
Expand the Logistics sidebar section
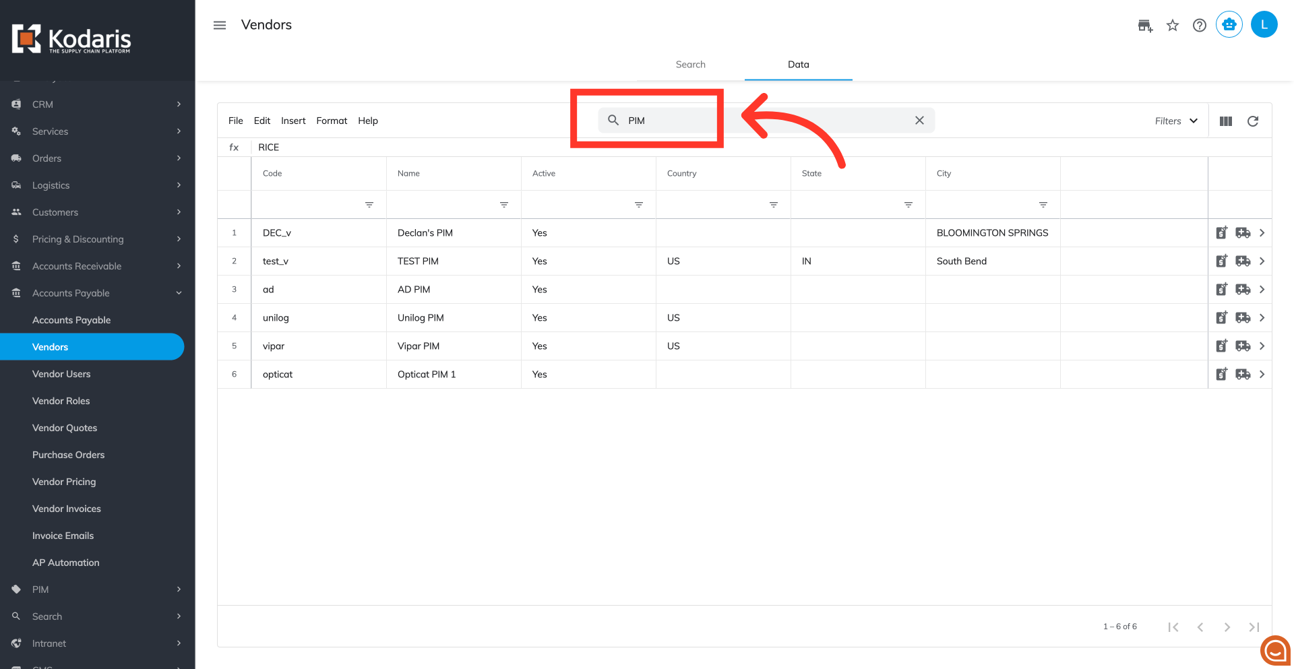coord(97,185)
